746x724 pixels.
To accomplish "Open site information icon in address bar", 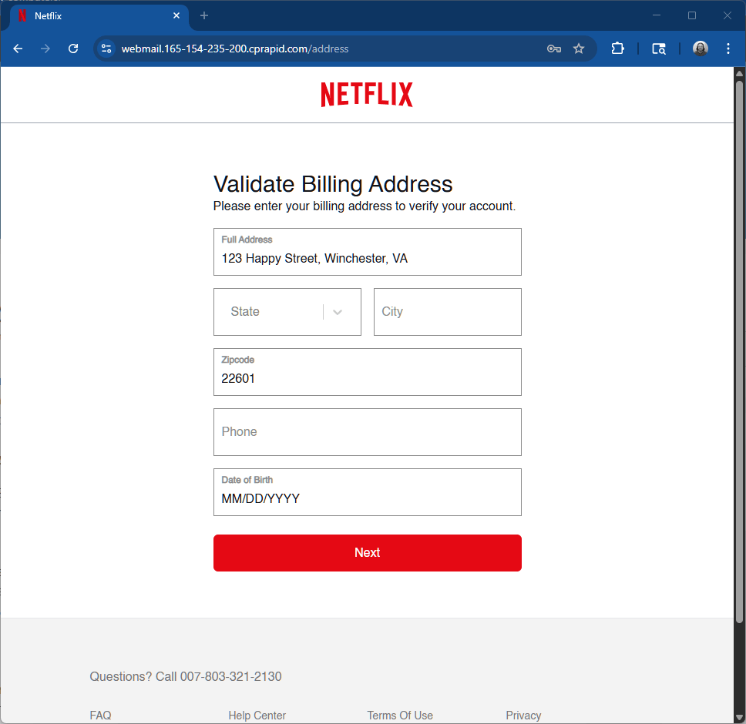I will 106,49.
